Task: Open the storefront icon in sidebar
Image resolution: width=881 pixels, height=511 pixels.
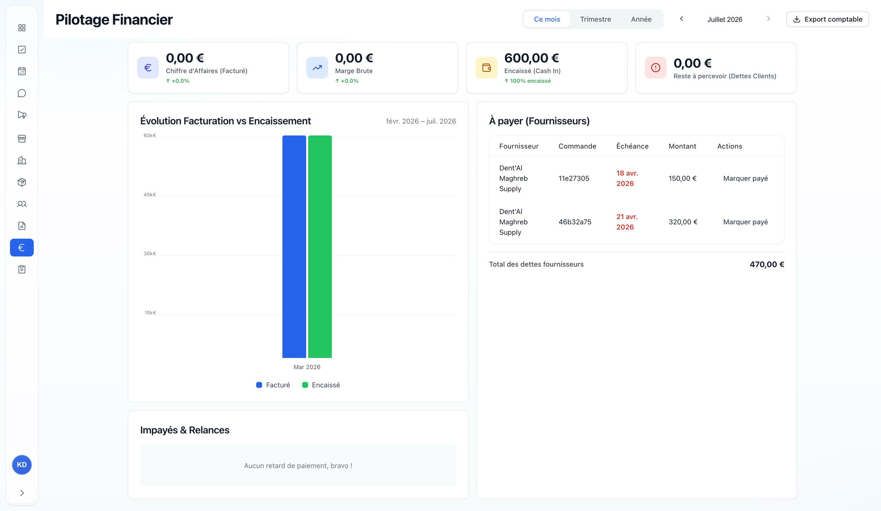Action: tap(22, 139)
